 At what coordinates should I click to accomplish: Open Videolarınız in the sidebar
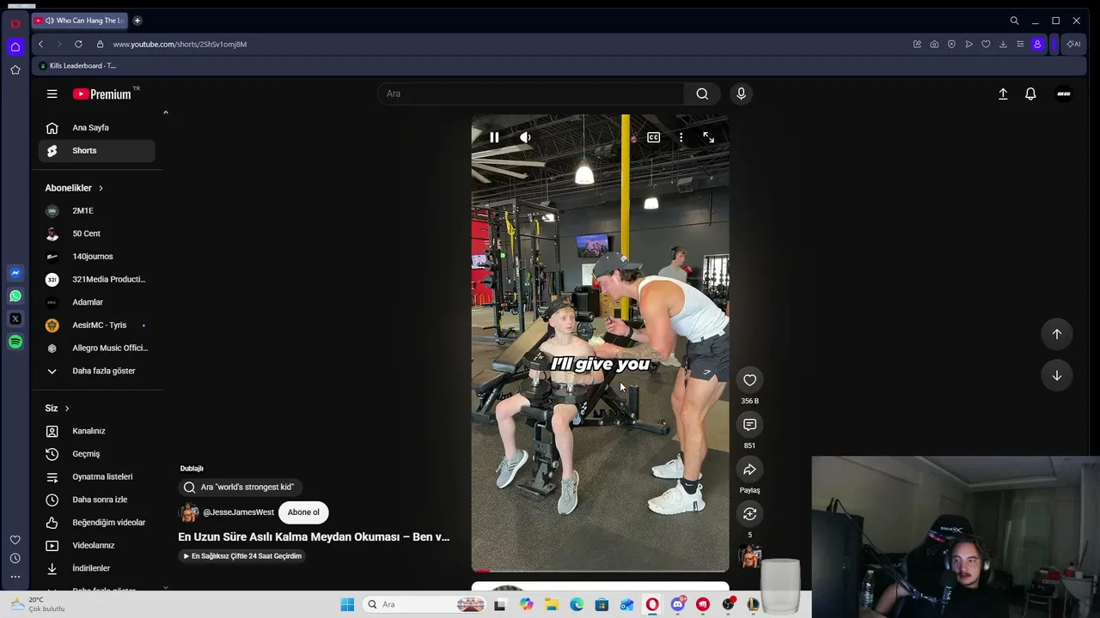[x=97, y=545]
